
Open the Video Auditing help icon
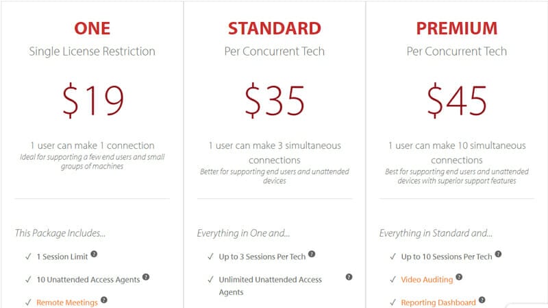coord(459,277)
